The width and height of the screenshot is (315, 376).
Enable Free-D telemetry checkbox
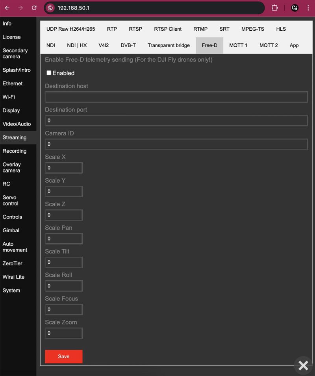tap(49, 73)
